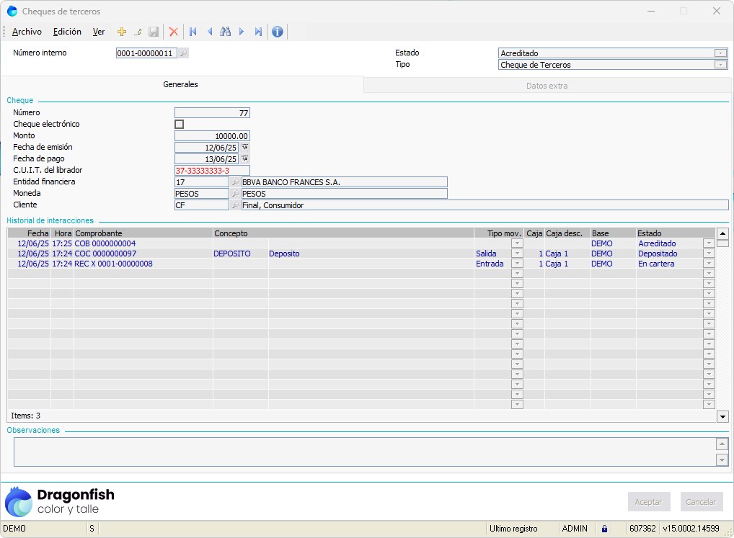Go to the first record

pos(193,32)
